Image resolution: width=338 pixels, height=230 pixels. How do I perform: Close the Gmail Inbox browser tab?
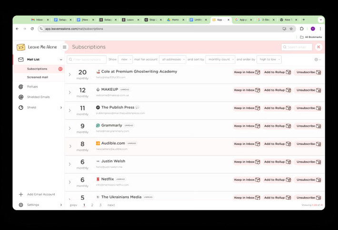(48, 19)
